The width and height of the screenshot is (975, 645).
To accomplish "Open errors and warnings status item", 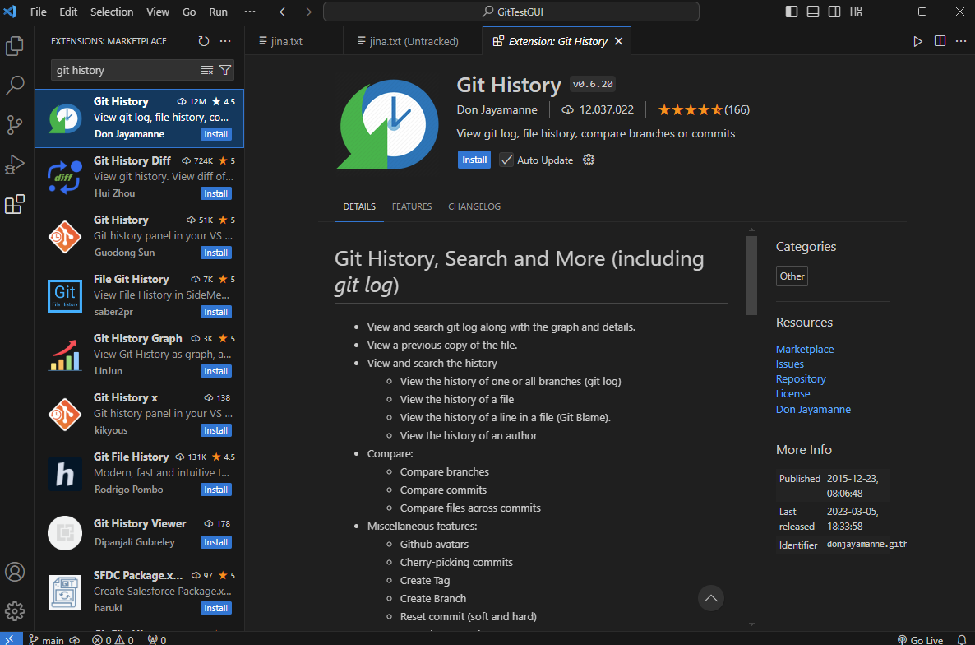I will [x=113, y=639].
